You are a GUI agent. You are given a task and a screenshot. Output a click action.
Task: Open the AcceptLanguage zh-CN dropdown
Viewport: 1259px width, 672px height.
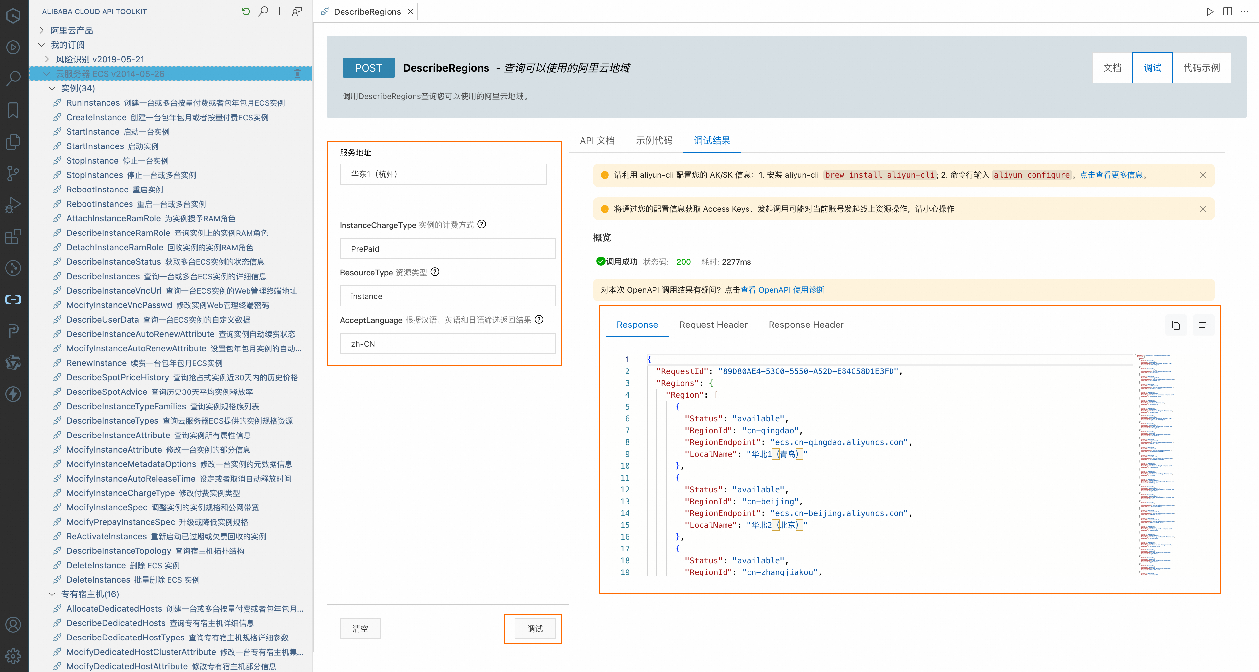[x=447, y=343]
